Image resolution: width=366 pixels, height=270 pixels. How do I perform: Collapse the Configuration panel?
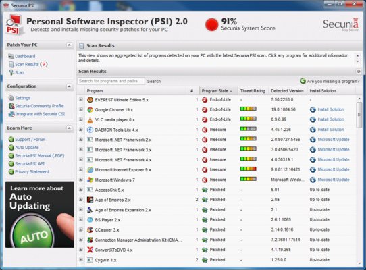click(x=69, y=86)
